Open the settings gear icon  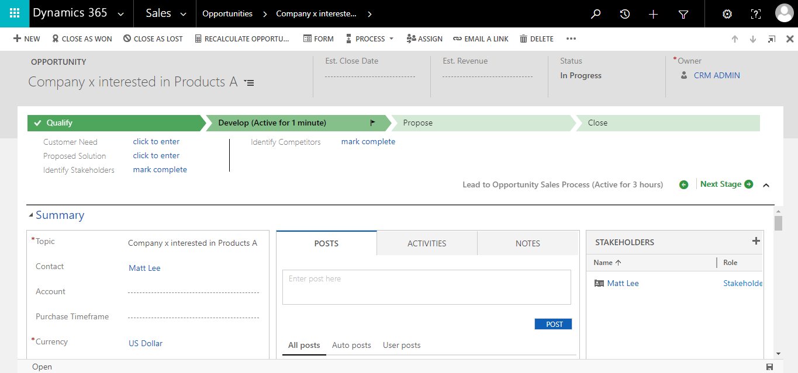coord(727,14)
